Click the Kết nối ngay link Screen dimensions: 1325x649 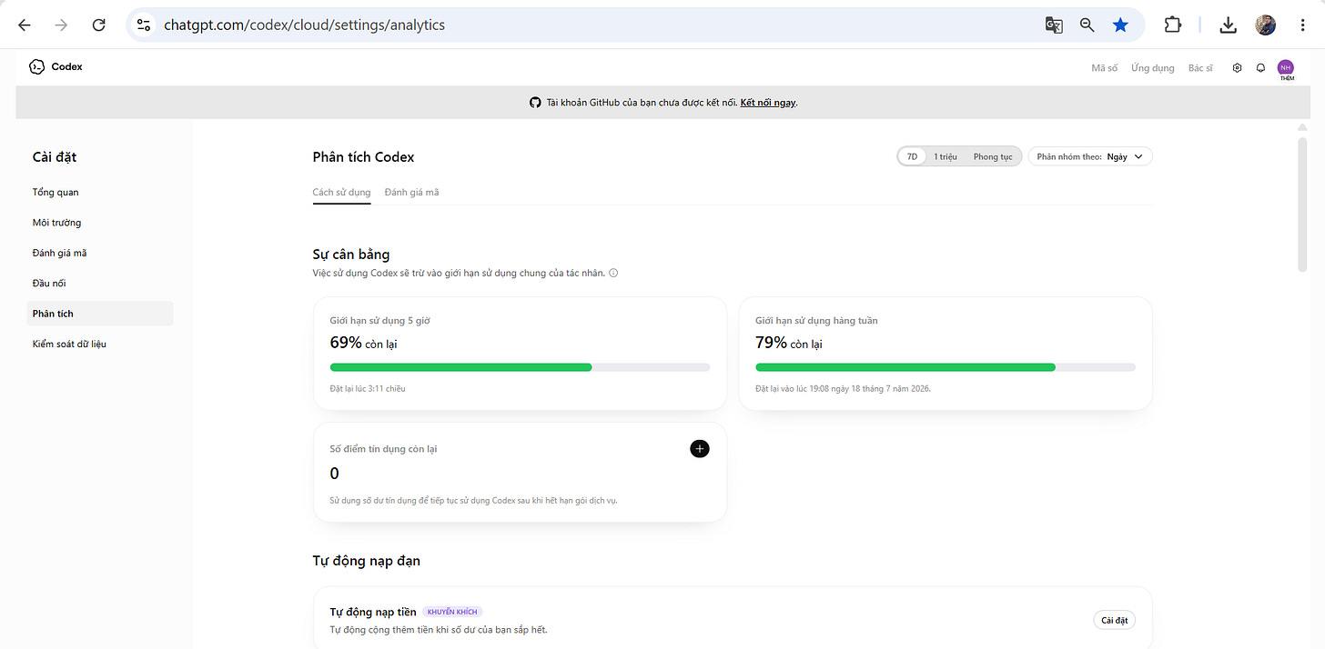[768, 103]
